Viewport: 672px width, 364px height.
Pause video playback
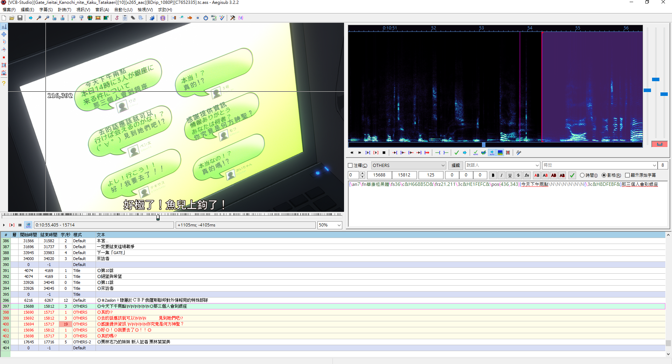tap(20, 225)
